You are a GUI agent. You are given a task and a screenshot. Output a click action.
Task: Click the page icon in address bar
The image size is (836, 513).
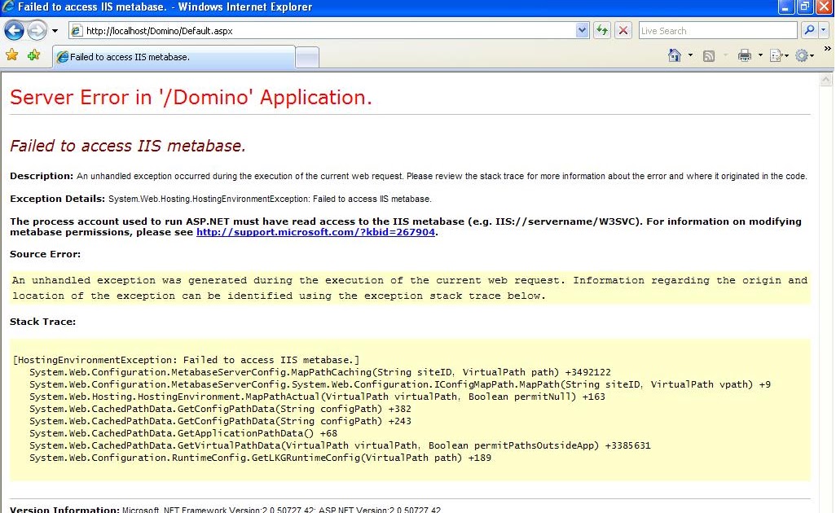tap(77, 31)
